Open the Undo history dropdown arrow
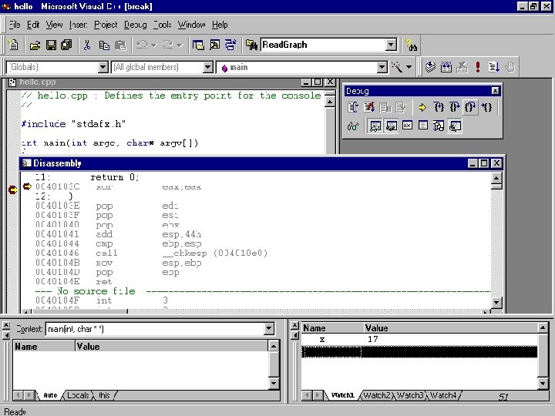The height and width of the screenshot is (416, 555). click(153, 45)
